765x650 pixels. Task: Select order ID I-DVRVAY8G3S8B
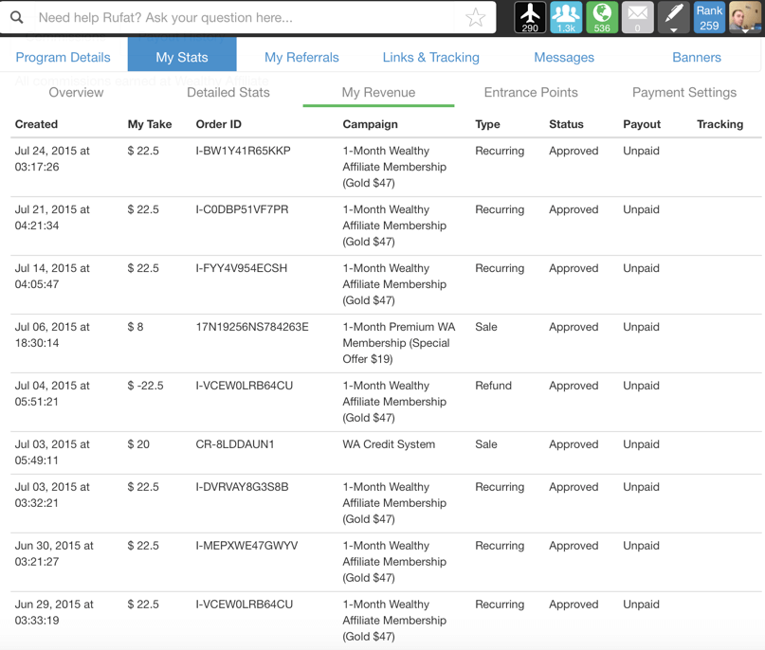pos(242,487)
